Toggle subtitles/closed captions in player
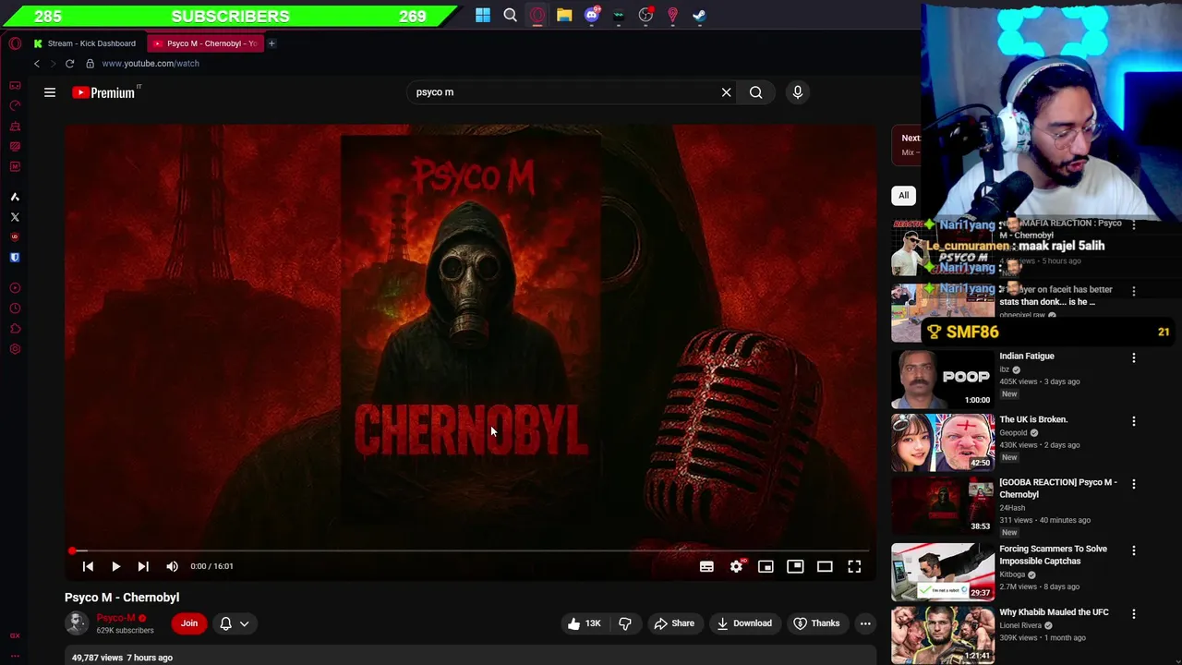 (706, 566)
